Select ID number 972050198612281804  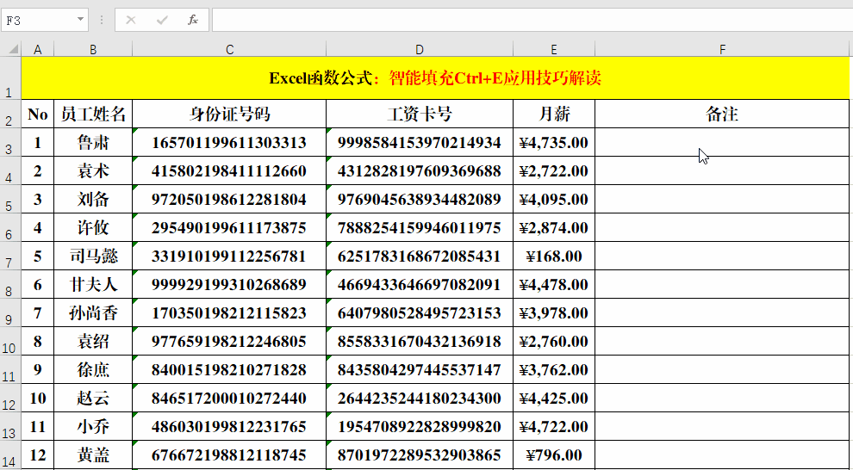point(229,199)
